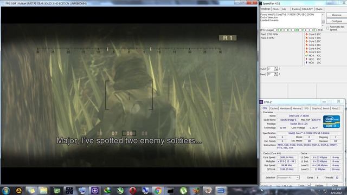Open the red Opera taskbar icon
The height and width of the screenshot is (195, 347).
[133, 191]
